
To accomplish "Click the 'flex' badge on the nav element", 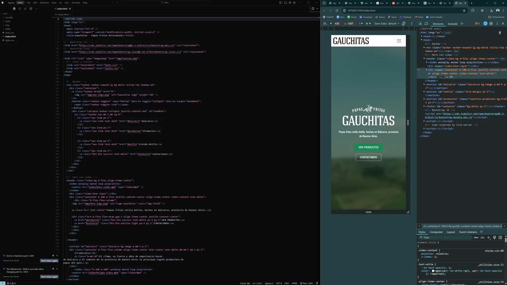I will tap(456, 51).
